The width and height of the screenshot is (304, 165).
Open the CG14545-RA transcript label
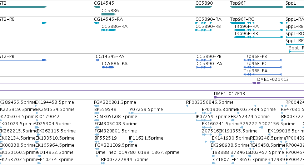108,19
